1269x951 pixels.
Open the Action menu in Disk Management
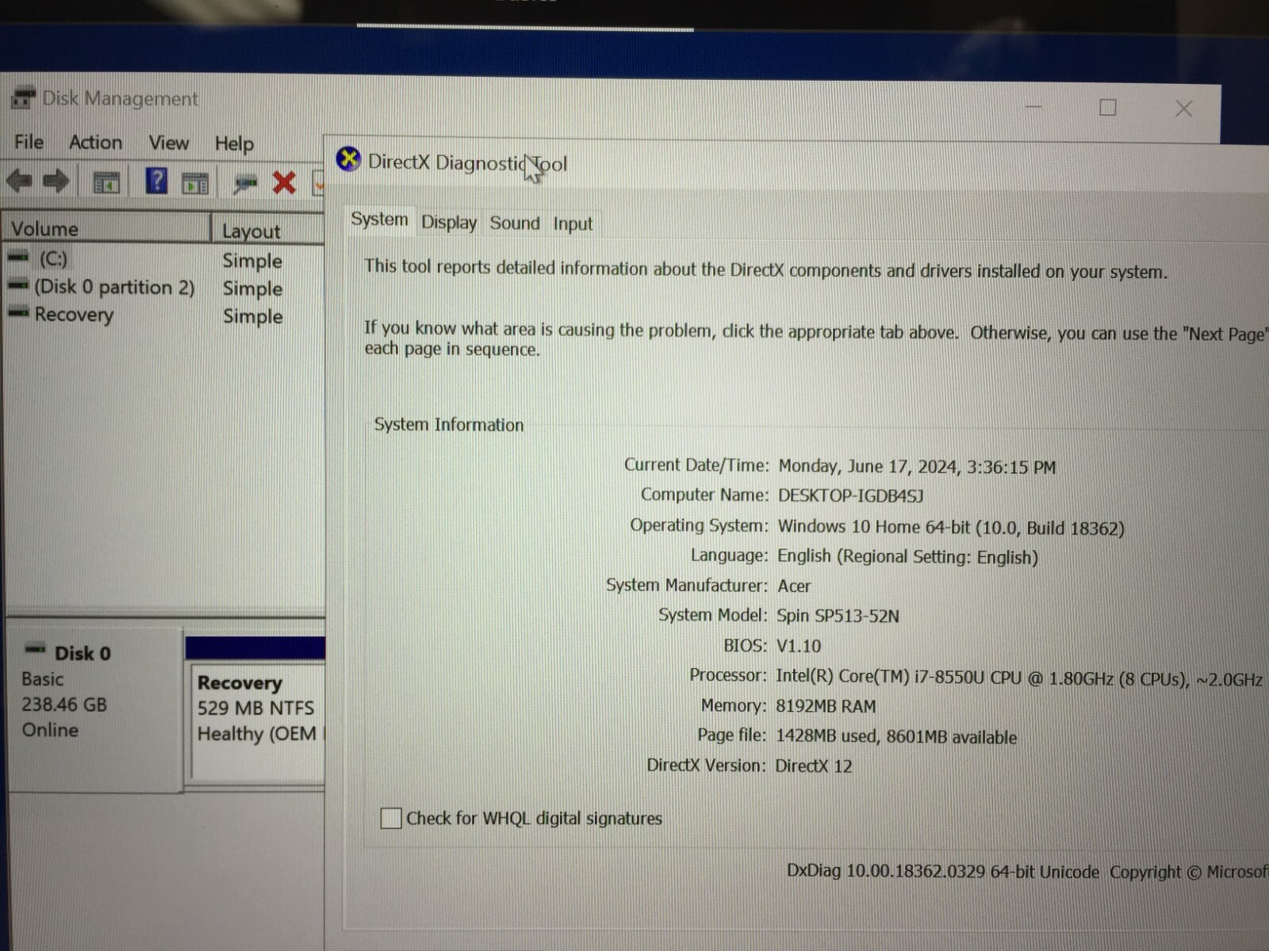(x=95, y=143)
